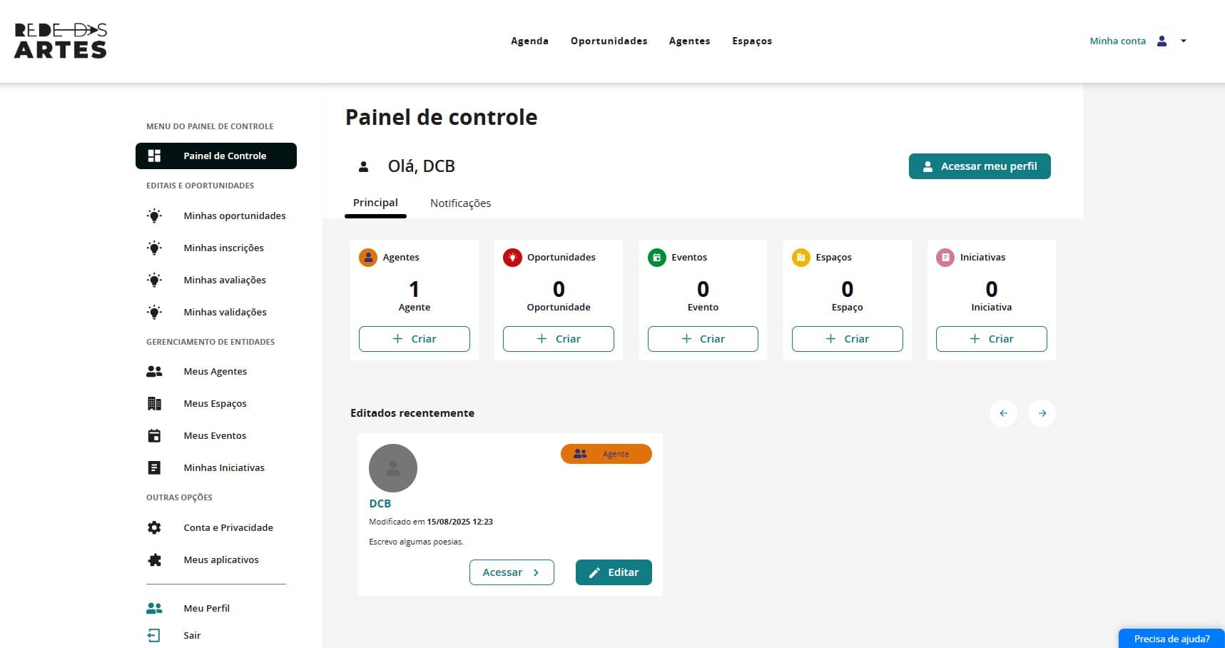Expand the Minha conta dropdown arrow

pos(1184,41)
